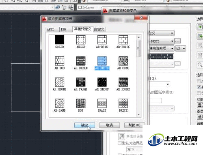
Task: Click the add select objects boundary icon
Action: coord(200,36)
